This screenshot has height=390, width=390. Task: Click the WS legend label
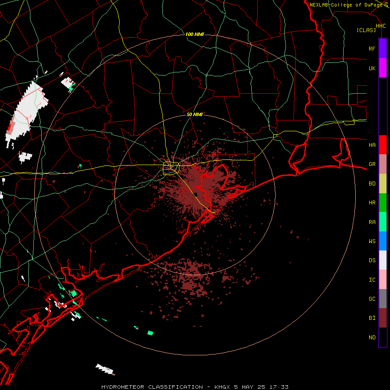pyautogui.click(x=372, y=241)
